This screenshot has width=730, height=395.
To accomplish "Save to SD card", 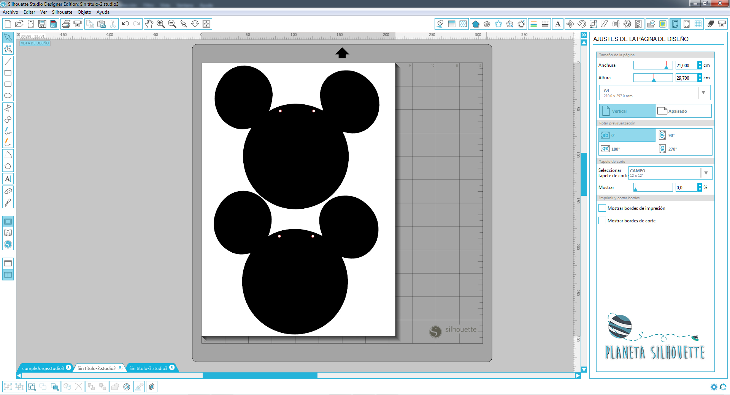I will point(53,24).
